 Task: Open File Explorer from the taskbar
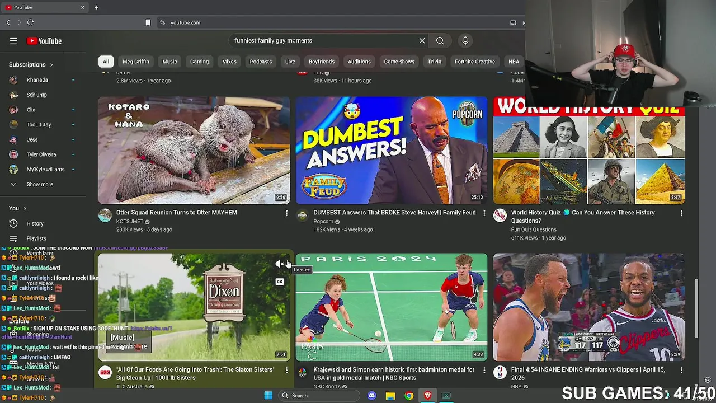tap(390, 396)
